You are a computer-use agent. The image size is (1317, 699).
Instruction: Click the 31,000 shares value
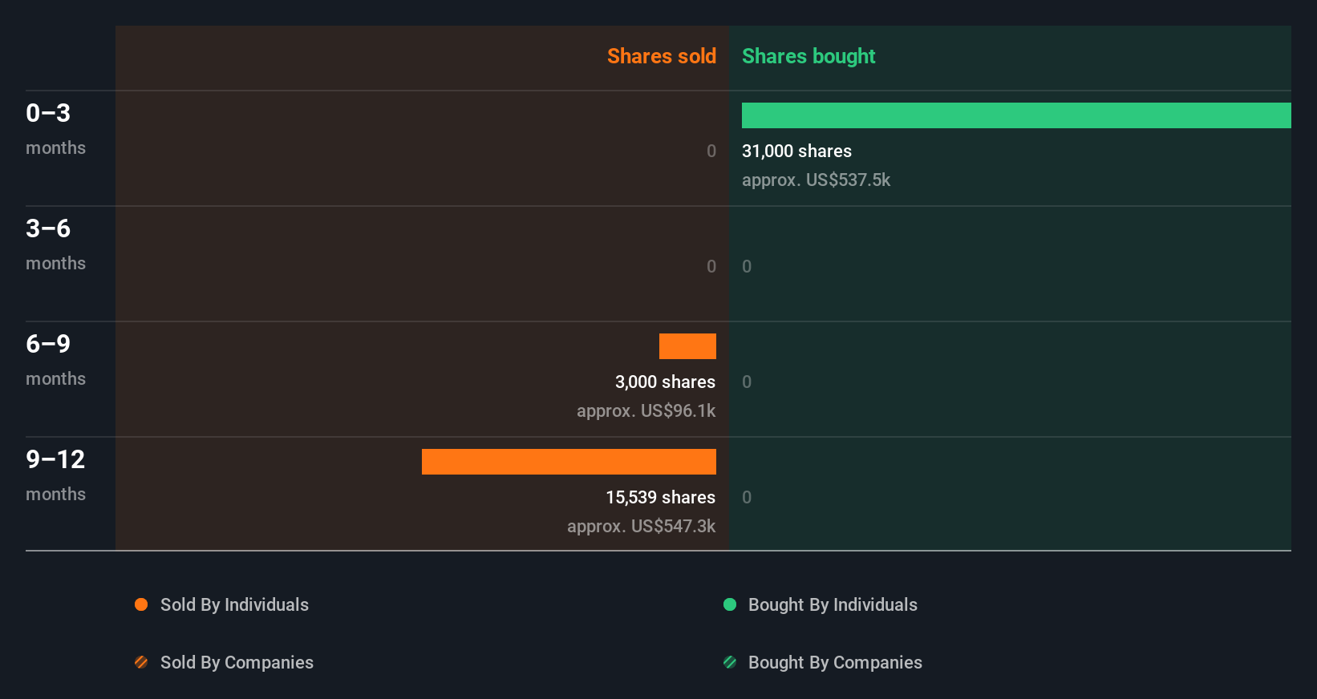pyautogui.click(x=796, y=151)
